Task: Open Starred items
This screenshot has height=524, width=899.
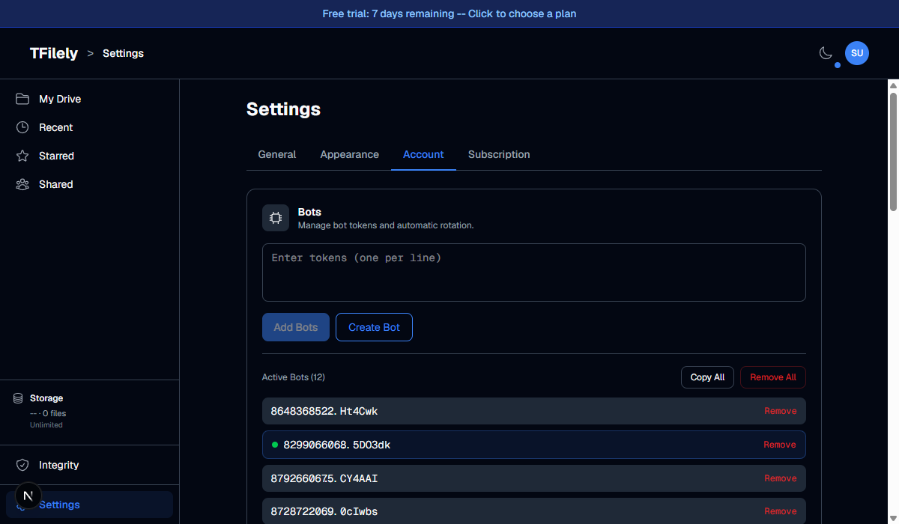Action: [89, 156]
